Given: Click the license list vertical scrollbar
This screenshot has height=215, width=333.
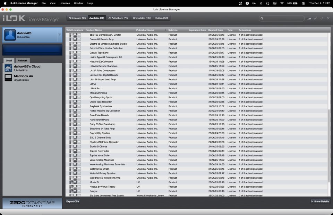Looking at the screenshot, I should (x=329, y=145).
